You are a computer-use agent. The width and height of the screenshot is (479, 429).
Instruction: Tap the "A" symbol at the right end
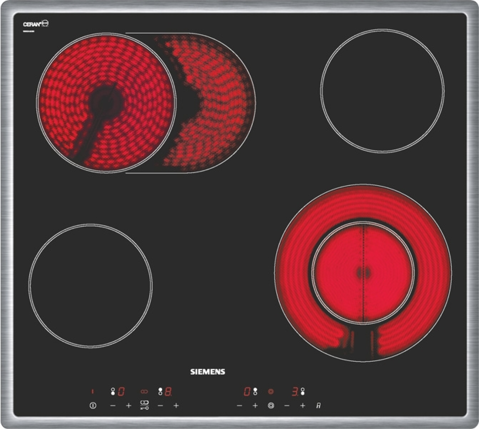pos(319,405)
